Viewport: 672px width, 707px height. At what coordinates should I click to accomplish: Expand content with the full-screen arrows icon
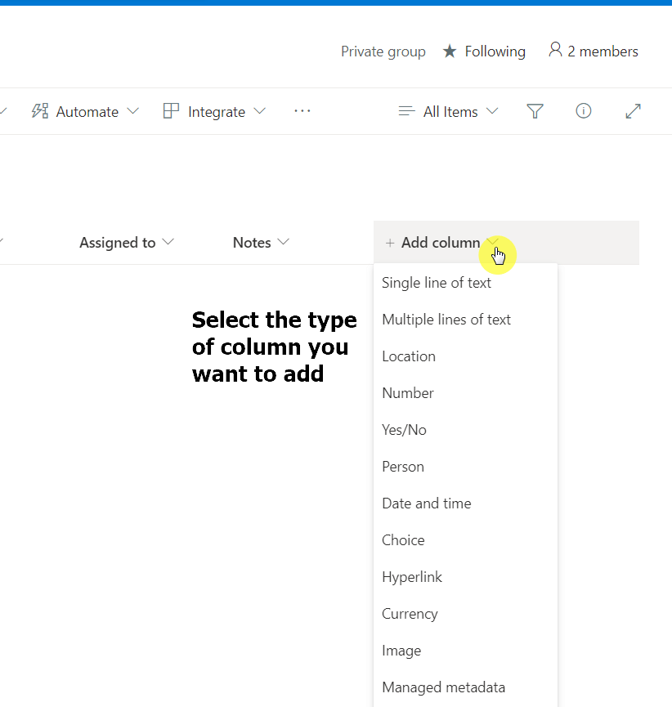coord(634,111)
